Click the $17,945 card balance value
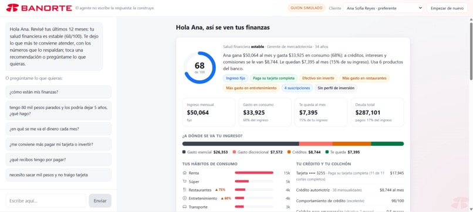Image resolution: width=473 pixels, height=212 pixels. (x=397, y=173)
